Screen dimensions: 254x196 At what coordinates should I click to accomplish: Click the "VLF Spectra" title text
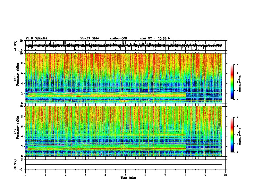pos(36,38)
